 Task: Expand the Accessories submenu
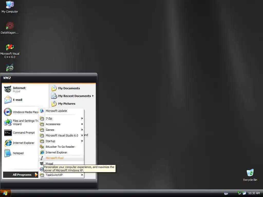coord(61,124)
